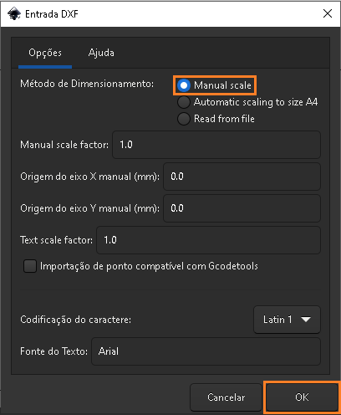
Task: Open the Ajuda tab
Action: (101, 53)
